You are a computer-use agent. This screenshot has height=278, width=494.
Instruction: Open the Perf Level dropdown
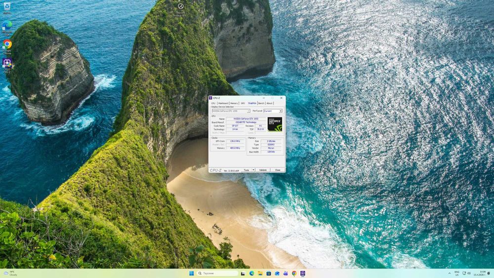tap(273, 111)
